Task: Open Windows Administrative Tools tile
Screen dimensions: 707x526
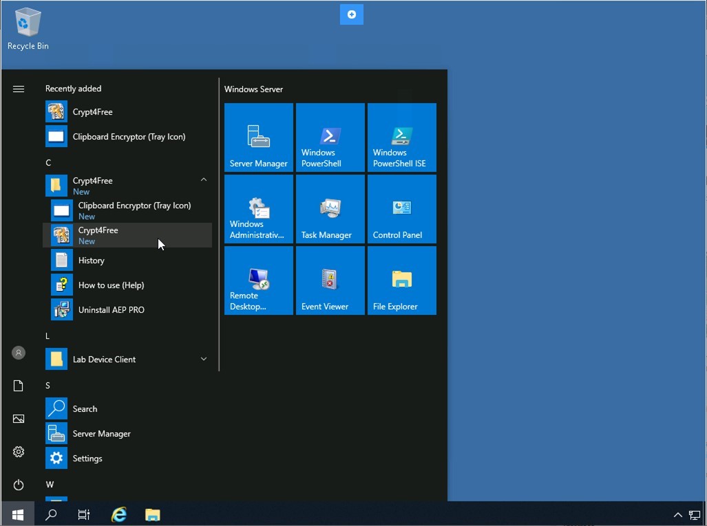Action: (x=259, y=209)
